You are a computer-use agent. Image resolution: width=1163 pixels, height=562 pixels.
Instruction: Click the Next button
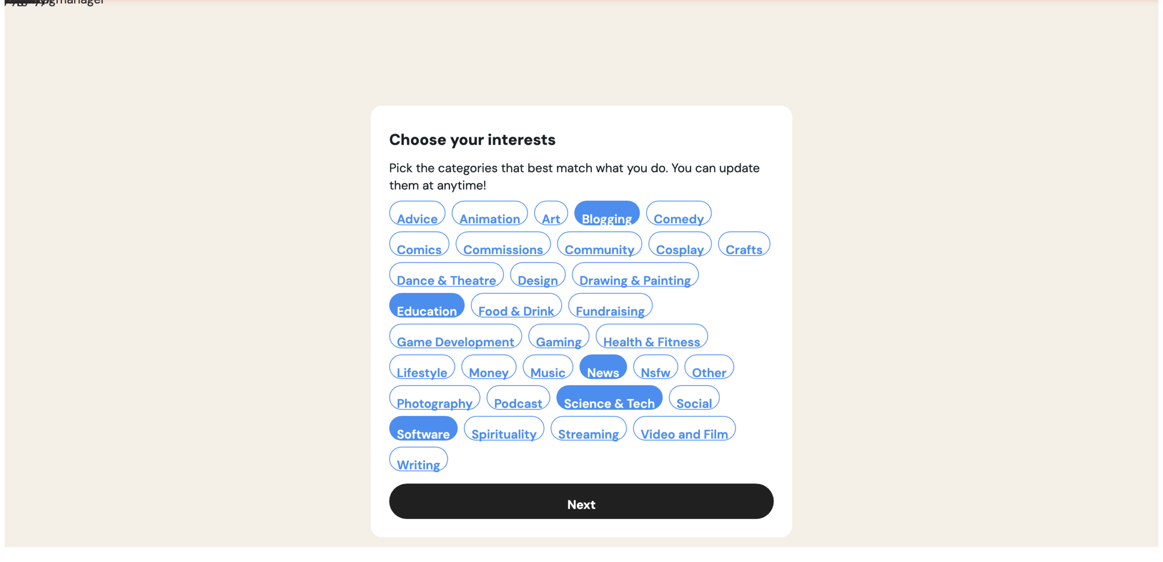581,501
